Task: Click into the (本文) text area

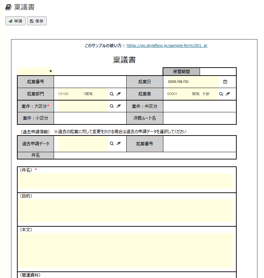Action: [x=125, y=250]
